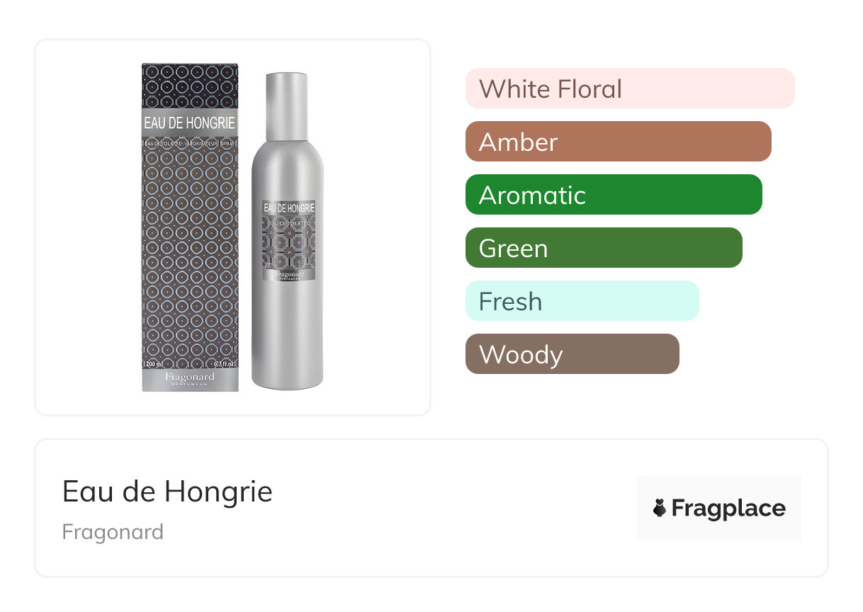
Task: Click the Fragplace brand name text
Action: tap(728, 508)
